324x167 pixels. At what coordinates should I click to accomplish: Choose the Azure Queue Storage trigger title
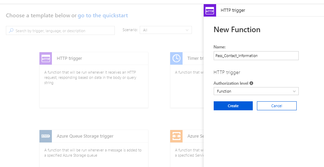click(85, 136)
